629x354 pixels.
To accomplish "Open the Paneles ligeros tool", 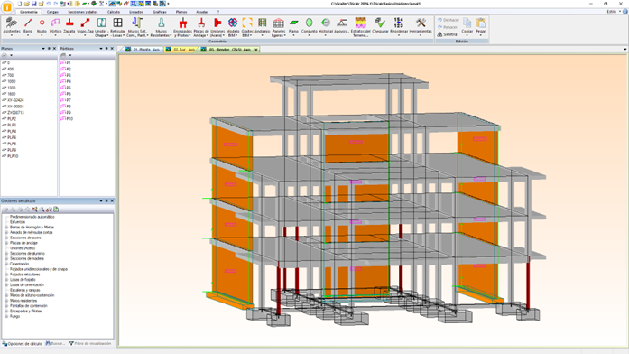I will [x=278, y=26].
